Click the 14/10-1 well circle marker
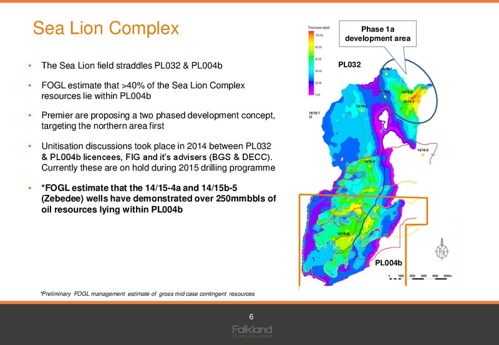The height and width of the screenshot is (345, 499). click(311, 117)
